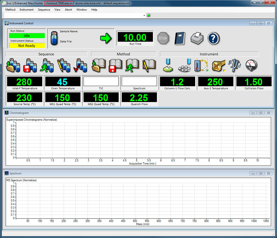277x238 pixels.
Task: Expand the toolbar combo box dropdown arrow
Action: pyautogui.click(x=144, y=15)
